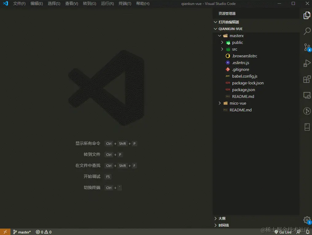Open the Remote Explorer icon
The height and width of the screenshot is (235, 312).
coord(307,95)
